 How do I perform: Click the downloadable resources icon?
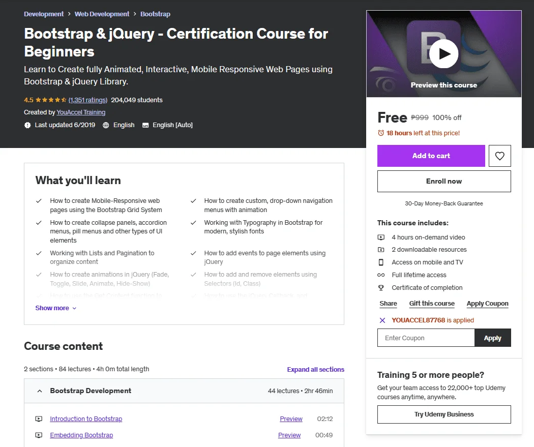[381, 250]
